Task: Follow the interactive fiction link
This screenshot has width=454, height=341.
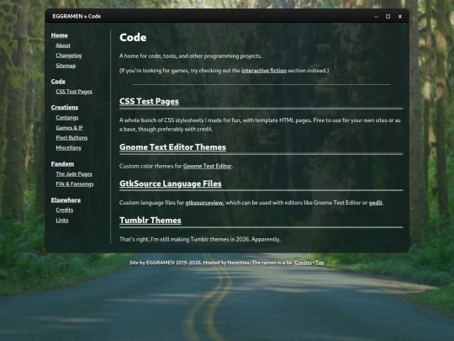Action: (x=264, y=71)
